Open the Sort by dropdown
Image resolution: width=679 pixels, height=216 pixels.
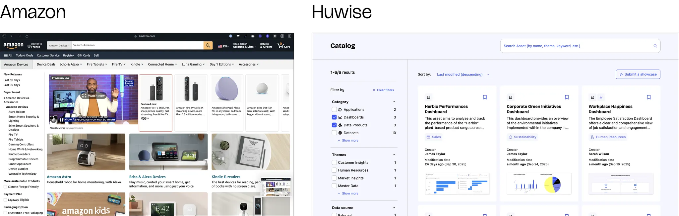coord(463,74)
